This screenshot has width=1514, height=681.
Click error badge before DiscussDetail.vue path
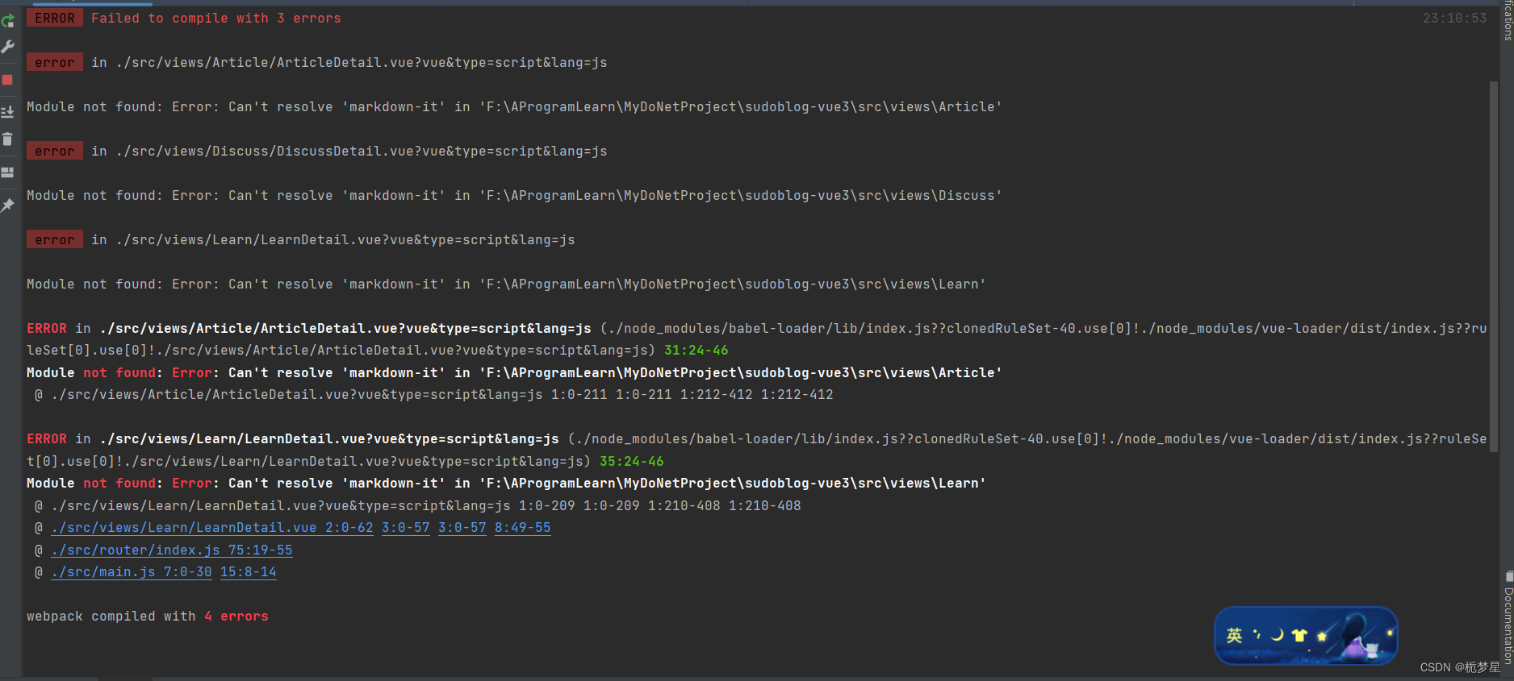[55, 151]
